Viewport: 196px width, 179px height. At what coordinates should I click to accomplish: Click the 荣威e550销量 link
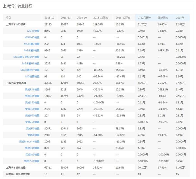tap(31, 161)
